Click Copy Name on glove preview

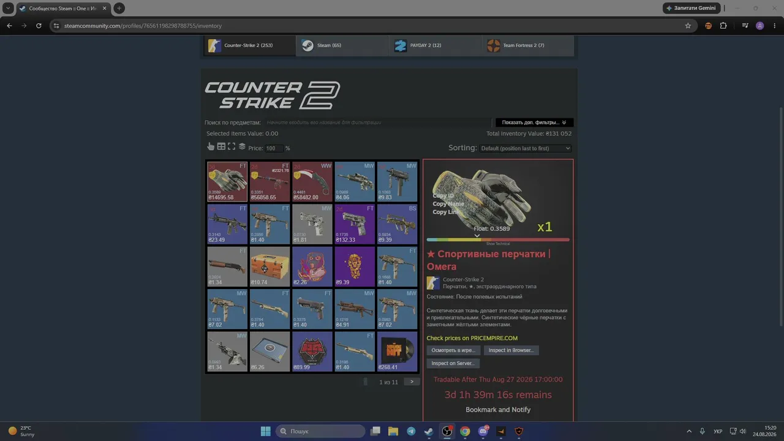448,204
